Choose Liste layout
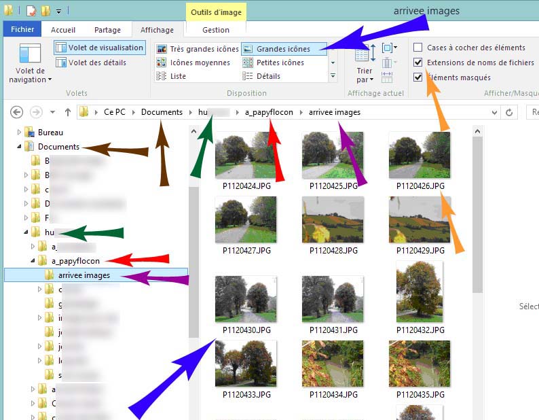This screenshot has width=539, height=420. (171, 76)
